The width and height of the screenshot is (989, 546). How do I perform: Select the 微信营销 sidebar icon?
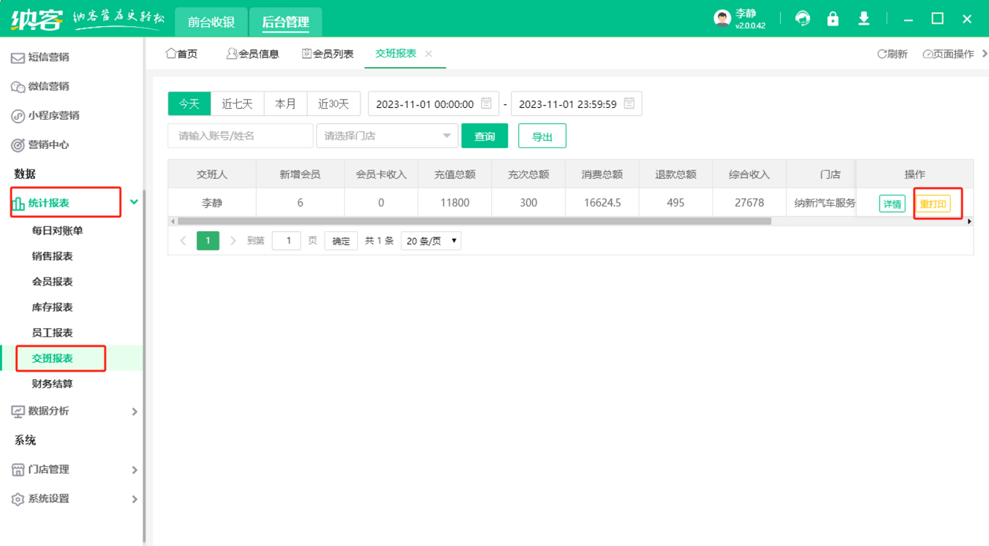click(x=17, y=87)
